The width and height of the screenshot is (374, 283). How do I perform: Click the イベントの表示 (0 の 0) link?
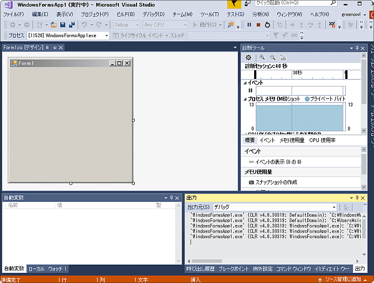click(278, 162)
